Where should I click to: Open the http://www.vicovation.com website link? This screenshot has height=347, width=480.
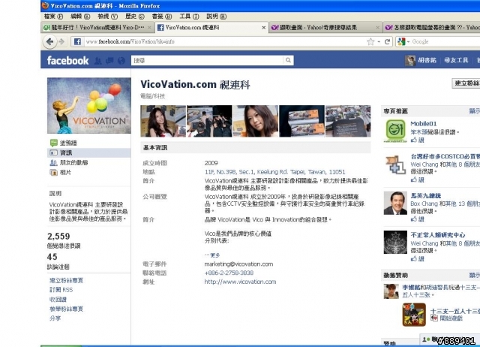pos(240,282)
